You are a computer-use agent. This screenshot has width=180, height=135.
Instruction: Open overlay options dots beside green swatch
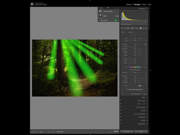coord(118,20)
